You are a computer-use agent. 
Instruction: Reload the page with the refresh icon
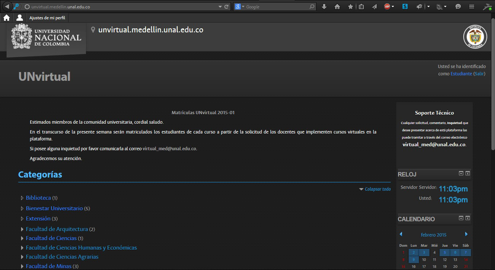[x=227, y=7]
